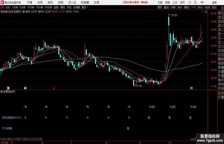Click the 25.90 high price label
Image resolution: width=224 pixels, height=144 pixels.
point(174,15)
